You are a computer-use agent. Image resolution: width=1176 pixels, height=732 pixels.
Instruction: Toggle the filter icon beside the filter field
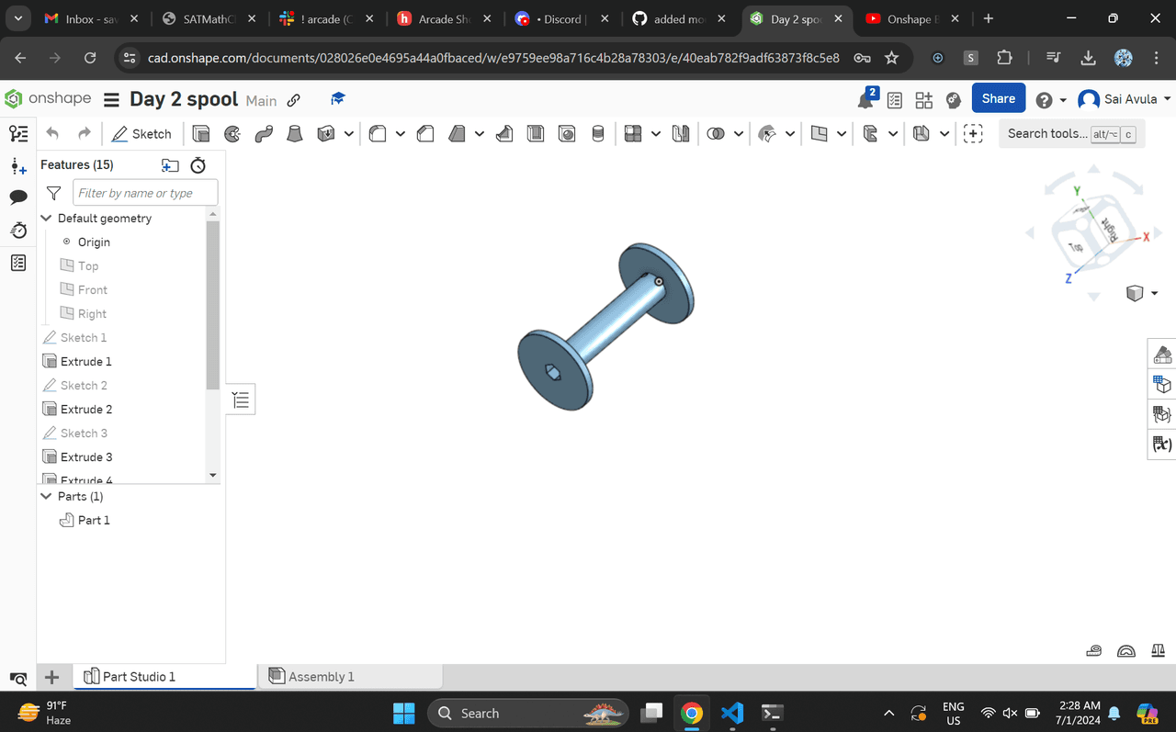(x=53, y=193)
